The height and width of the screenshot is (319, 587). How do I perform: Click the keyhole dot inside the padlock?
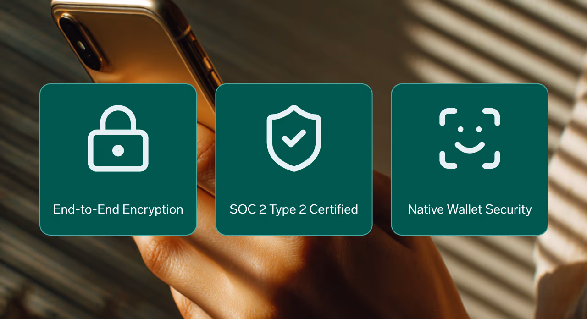[118, 150]
